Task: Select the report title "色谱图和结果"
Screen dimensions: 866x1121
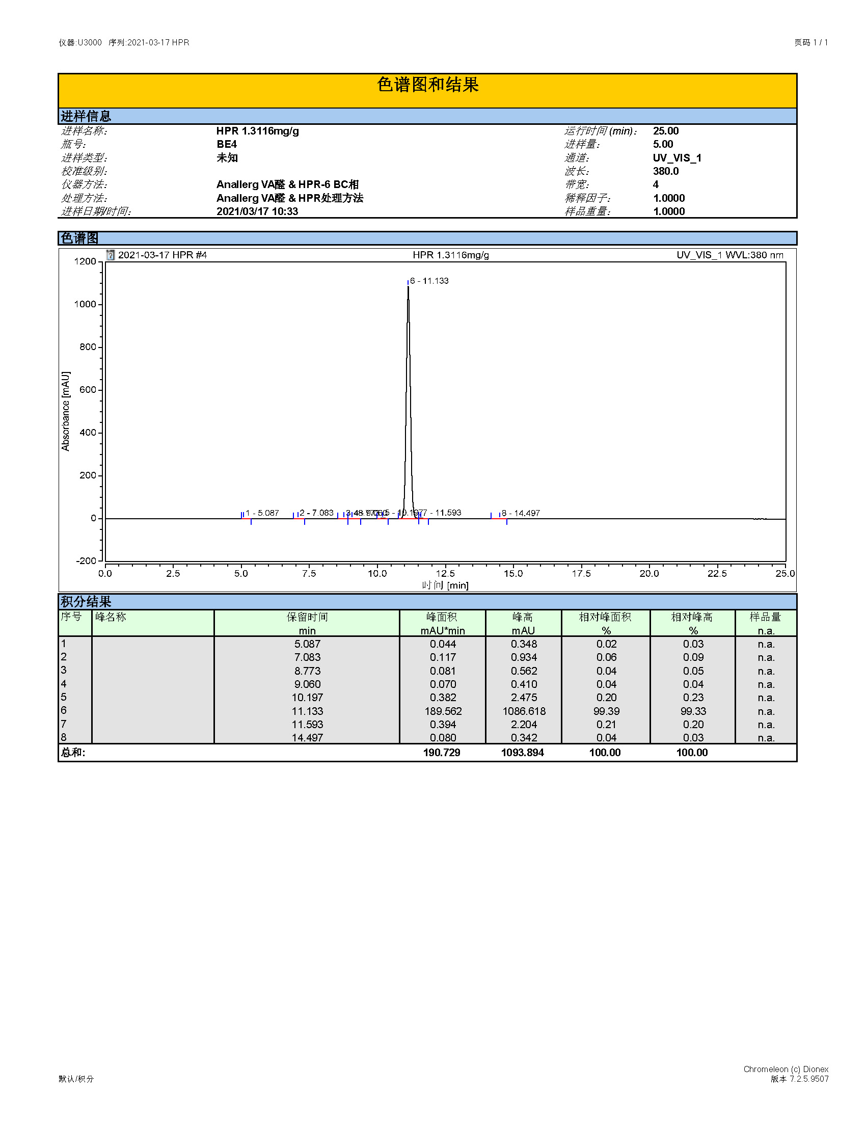Action: (x=427, y=85)
